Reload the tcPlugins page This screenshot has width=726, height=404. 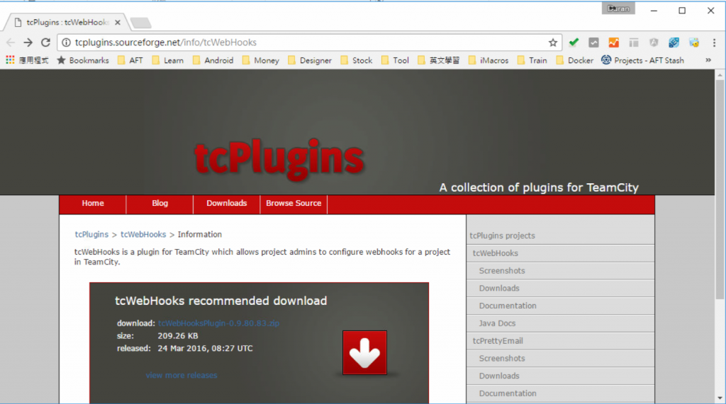click(45, 42)
